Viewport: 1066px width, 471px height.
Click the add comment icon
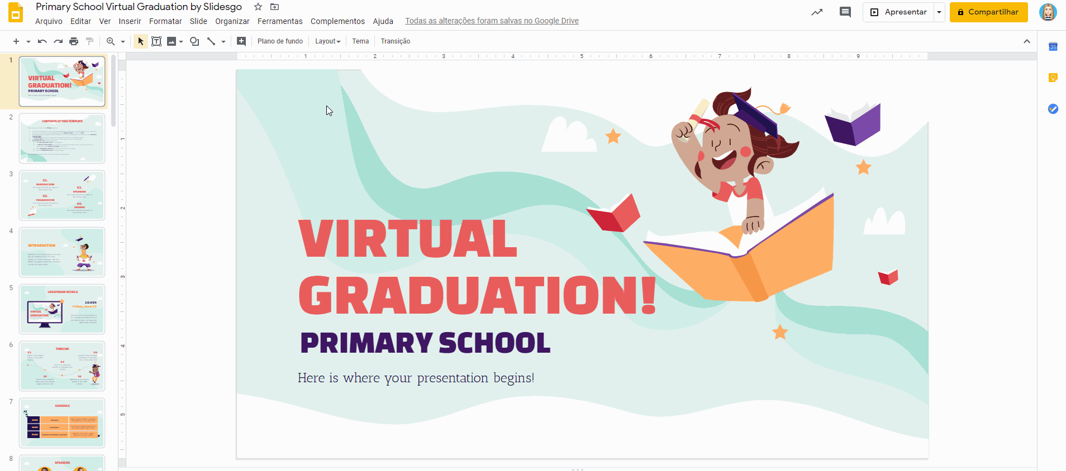[241, 41]
